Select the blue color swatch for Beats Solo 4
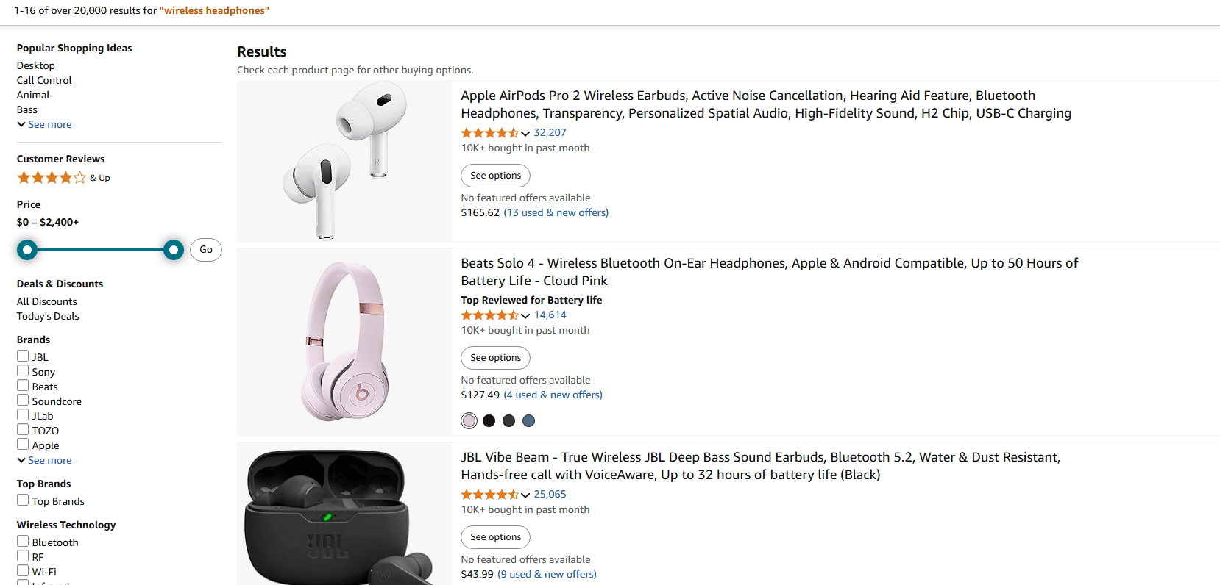This screenshot has width=1220, height=585. point(528,420)
